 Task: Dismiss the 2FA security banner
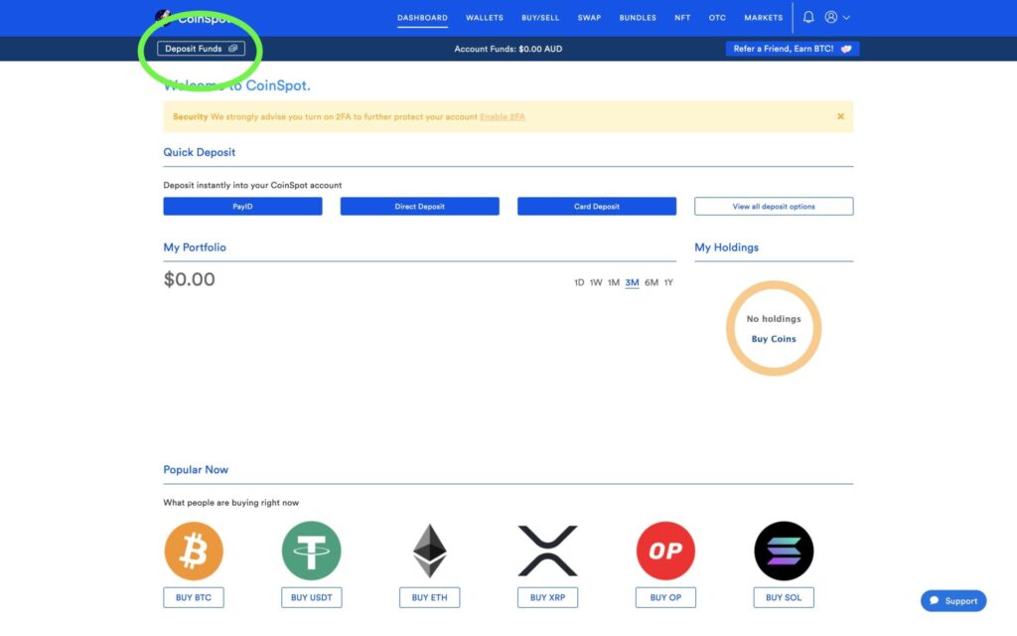pyautogui.click(x=840, y=116)
